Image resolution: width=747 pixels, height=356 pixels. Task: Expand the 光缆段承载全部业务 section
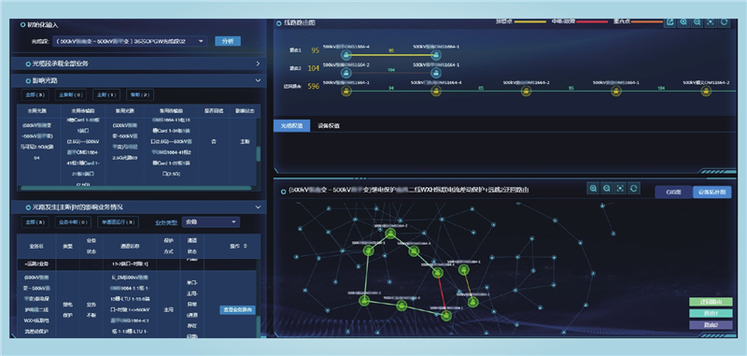(x=138, y=64)
